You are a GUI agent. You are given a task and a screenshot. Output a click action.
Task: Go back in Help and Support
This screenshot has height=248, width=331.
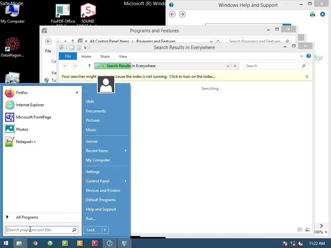[172, 14]
